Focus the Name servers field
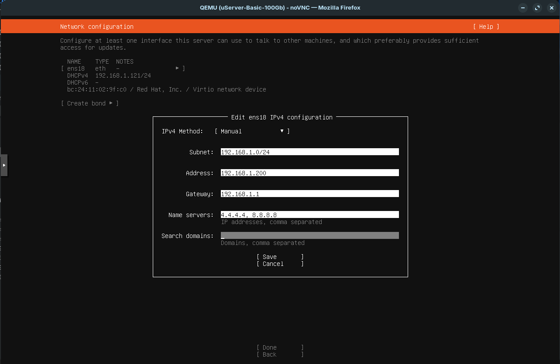 click(x=310, y=215)
